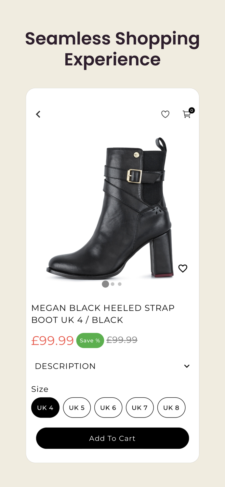Select size UK 7 option
The height and width of the screenshot is (487, 225).
coord(140,407)
